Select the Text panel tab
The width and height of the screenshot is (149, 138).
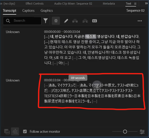click(128, 4)
